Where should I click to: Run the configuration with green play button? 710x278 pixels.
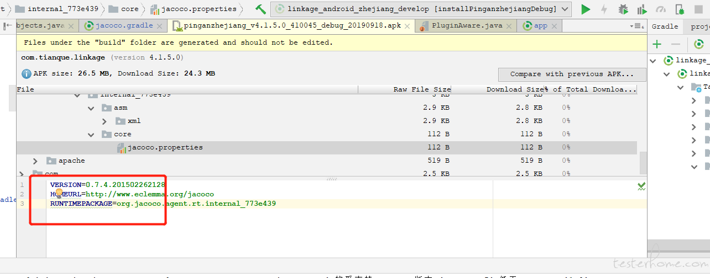pyautogui.click(x=586, y=9)
